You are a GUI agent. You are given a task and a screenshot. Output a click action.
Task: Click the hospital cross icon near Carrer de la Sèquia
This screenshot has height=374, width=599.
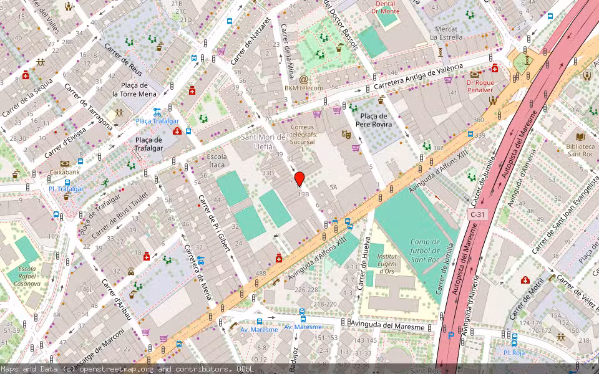click(x=26, y=75)
